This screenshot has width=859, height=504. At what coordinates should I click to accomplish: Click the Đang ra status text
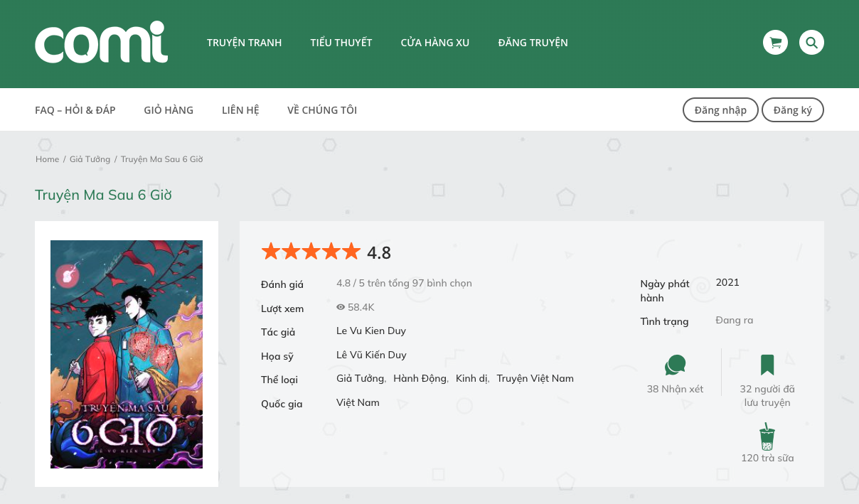[734, 320]
